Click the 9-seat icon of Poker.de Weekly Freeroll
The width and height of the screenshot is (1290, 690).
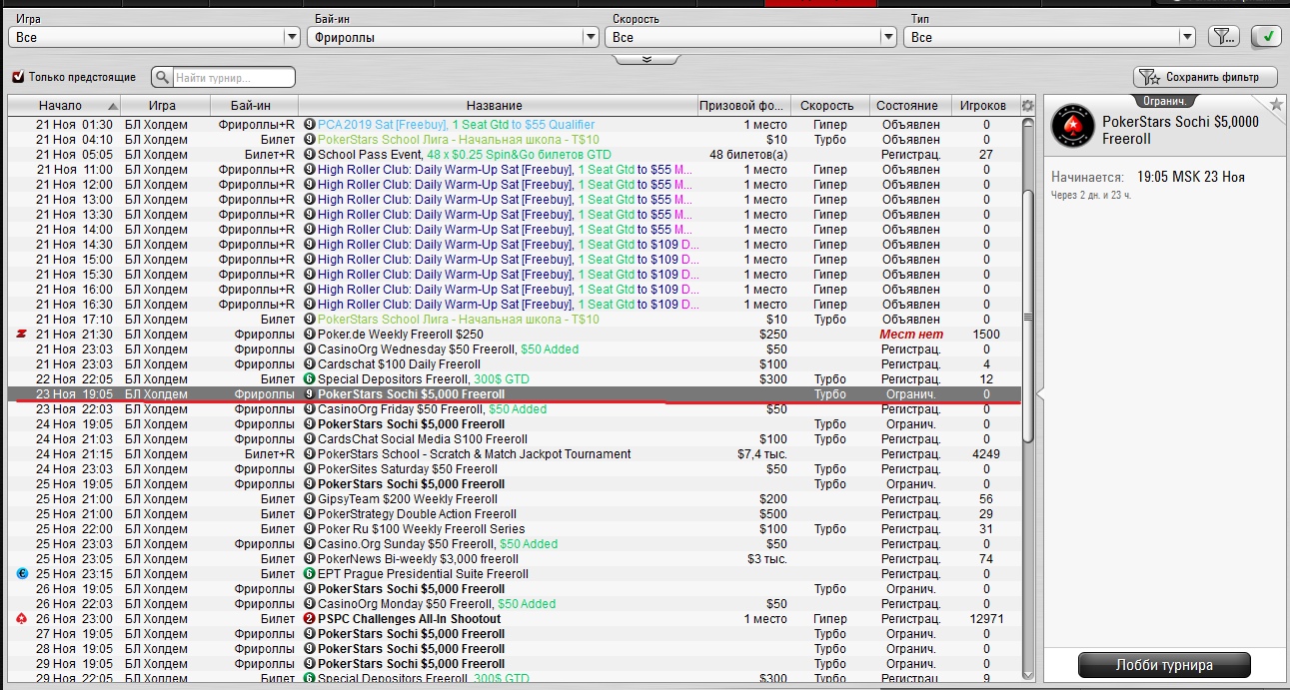(310, 335)
